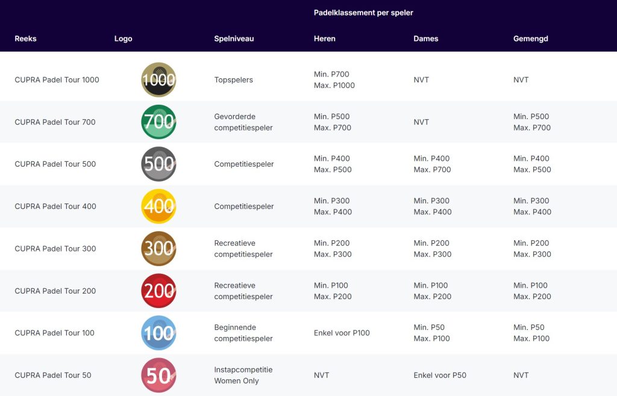This screenshot has height=396, width=617.
Task: Click the yellow 400 series logo badge
Action: pos(158,206)
